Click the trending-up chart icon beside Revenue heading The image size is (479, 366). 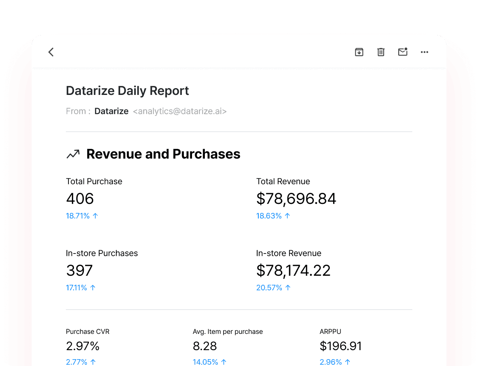(73, 154)
